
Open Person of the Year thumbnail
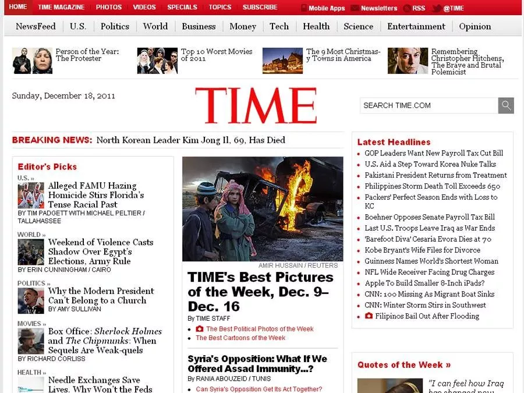(33, 61)
